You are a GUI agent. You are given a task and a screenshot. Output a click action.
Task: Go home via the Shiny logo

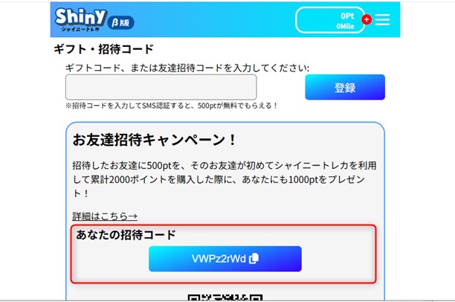tap(81, 17)
